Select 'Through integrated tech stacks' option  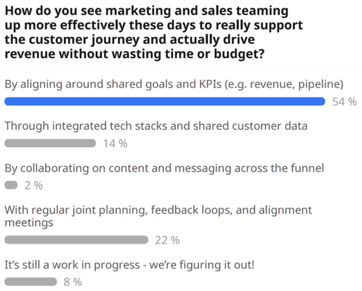pyautogui.click(x=156, y=126)
